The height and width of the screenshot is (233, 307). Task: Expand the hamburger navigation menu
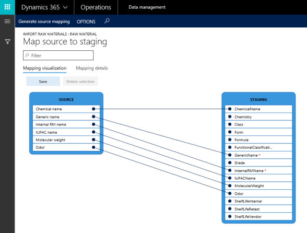tap(7, 22)
